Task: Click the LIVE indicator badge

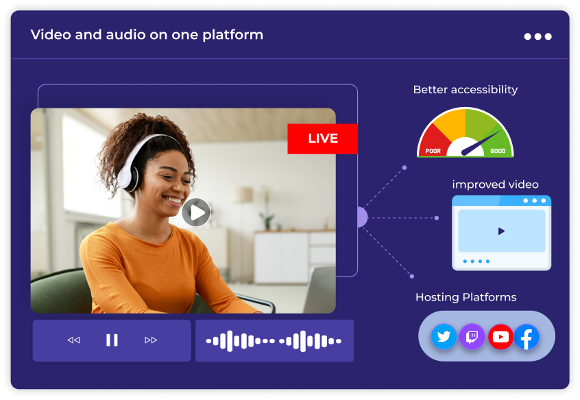Action: 322,138
